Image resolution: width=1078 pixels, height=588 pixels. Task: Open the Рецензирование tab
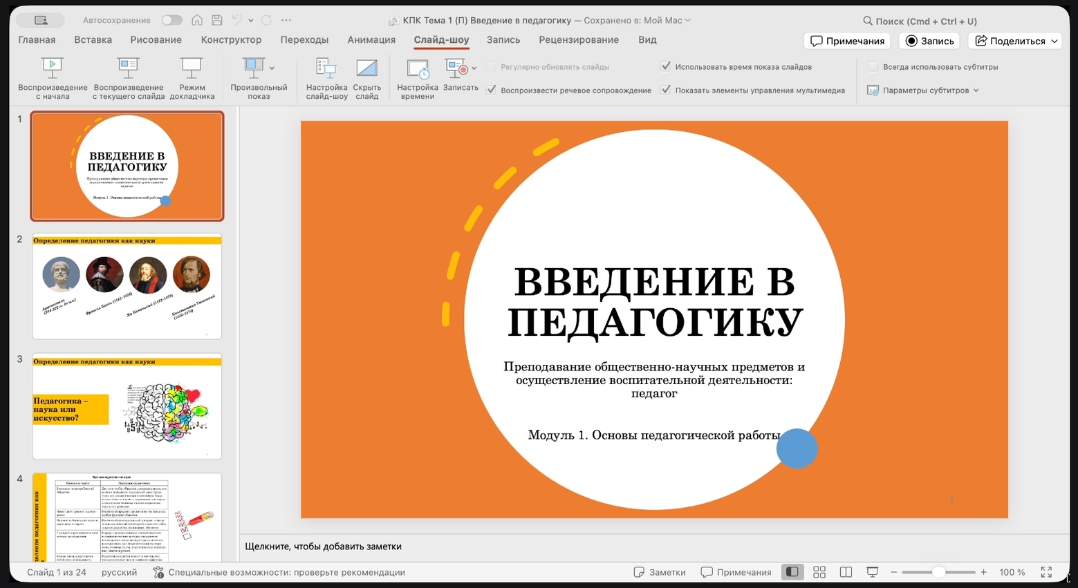click(579, 39)
